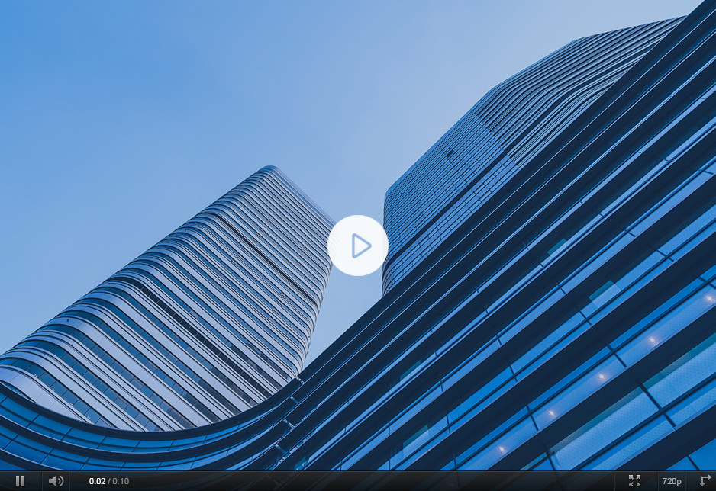Toggle playback with the two-bar pause icon

point(20,481)
